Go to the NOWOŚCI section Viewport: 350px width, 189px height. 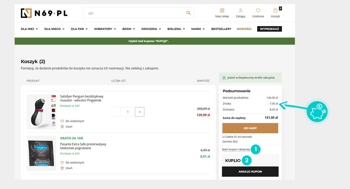tap(244, 29)
